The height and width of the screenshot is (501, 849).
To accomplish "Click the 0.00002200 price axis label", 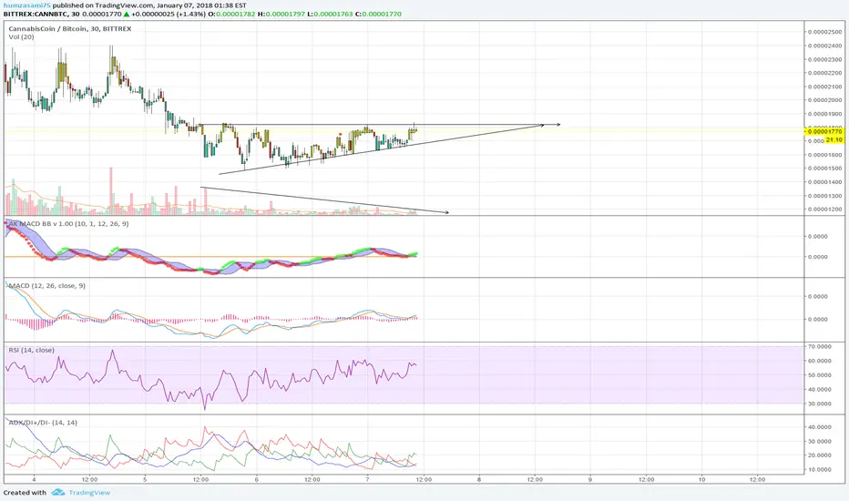I will tap(824, 73).
